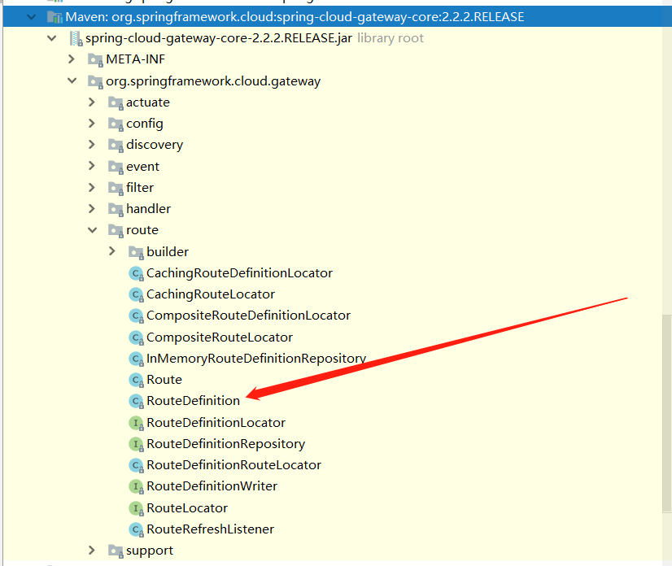
Task: Click the CachingRouteDefinitionLocator class icon
Action: (137, 273)
